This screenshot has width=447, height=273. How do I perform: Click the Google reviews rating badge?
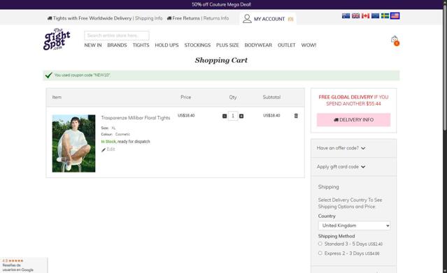24,265
